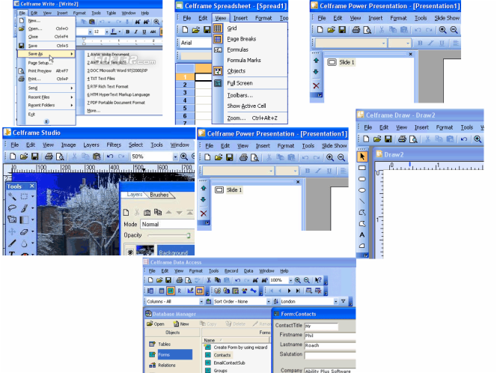
Task: Click the next record arrow in Data Access
Action: point(289,291)
